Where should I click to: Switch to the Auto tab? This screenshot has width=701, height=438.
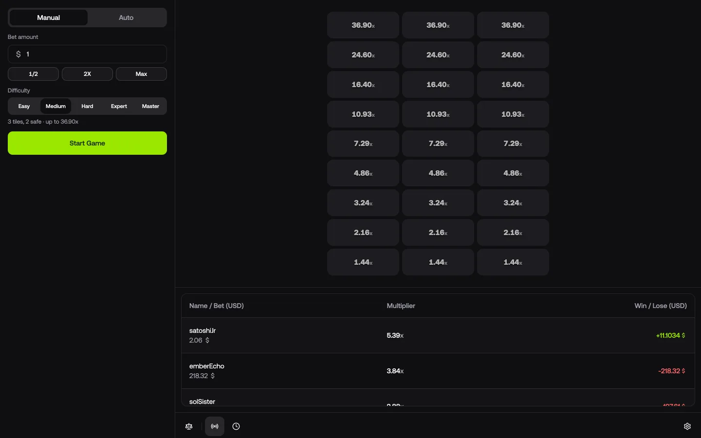click(x=126, y=18)
